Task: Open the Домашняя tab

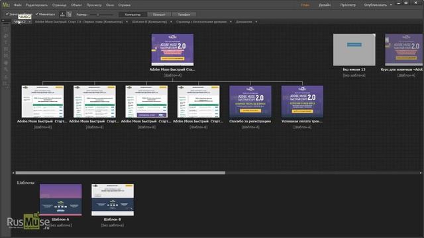Action: pyautogui.click(x=244, y=22)
